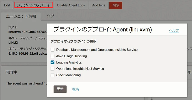Click the dialog title プラグインのデプロイ: Agent (linuxvm)
This screenshot has height=100, width=192.
point(103,30)
